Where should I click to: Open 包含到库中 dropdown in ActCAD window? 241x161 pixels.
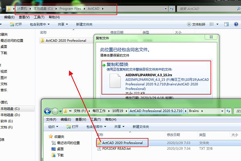pos(40,24)
